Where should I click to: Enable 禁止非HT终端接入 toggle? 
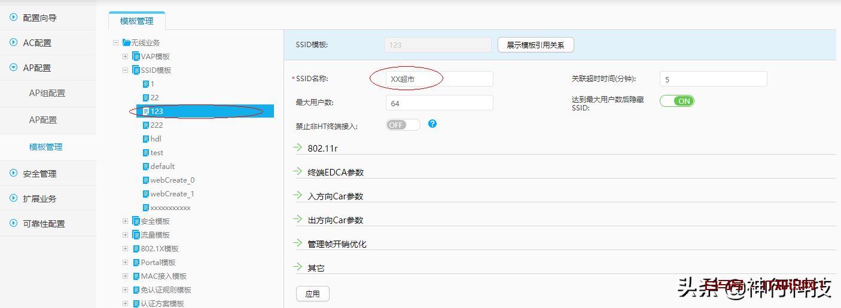point(403,125)
